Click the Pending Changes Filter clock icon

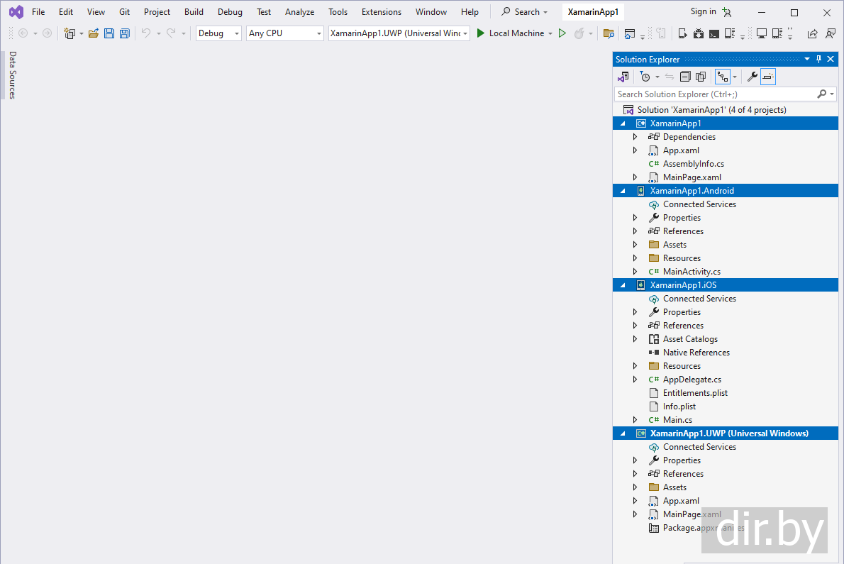645,77
